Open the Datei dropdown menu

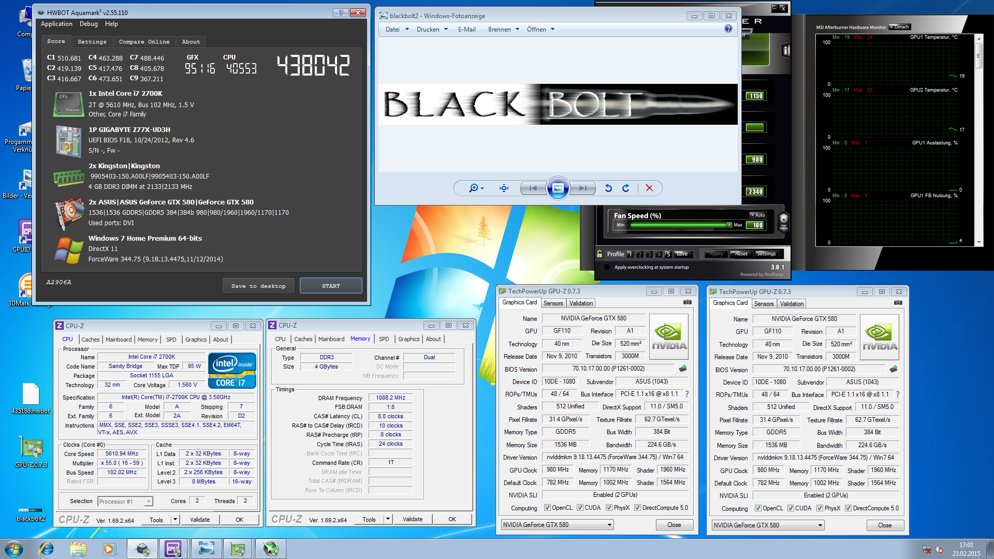(397, 30)
